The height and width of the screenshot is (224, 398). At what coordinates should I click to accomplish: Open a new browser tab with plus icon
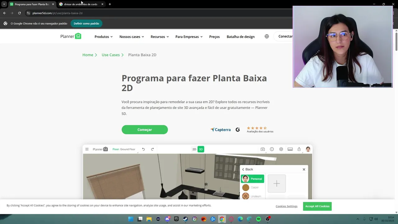pos(110,4)
